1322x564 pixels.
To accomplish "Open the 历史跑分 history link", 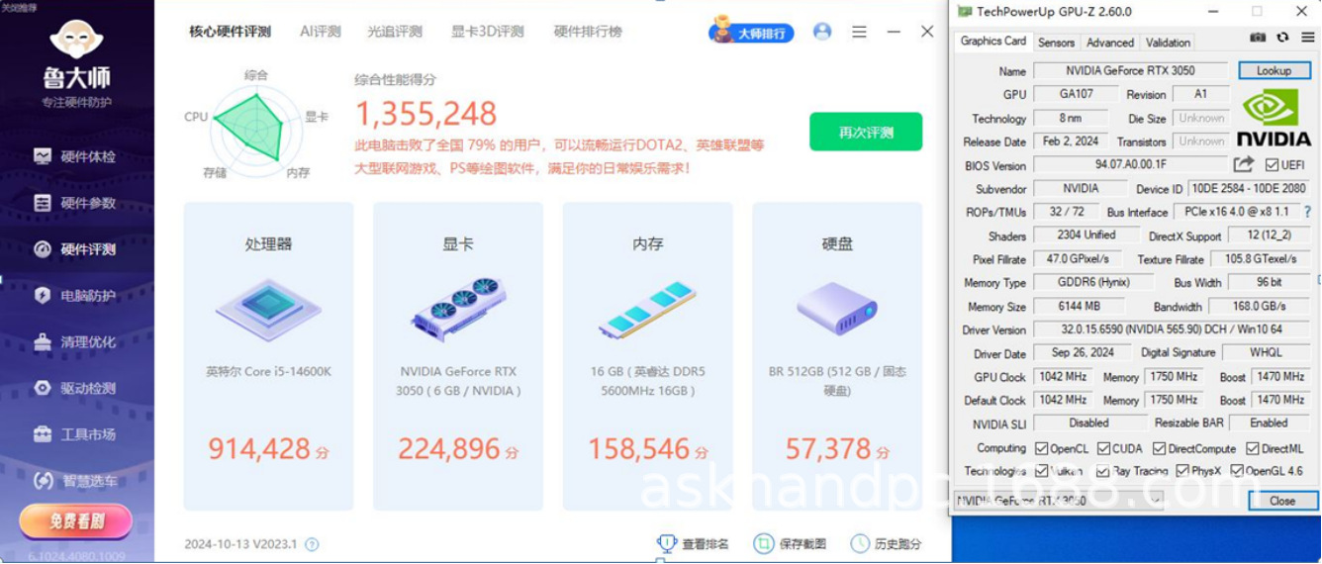I will click(887, 544).
